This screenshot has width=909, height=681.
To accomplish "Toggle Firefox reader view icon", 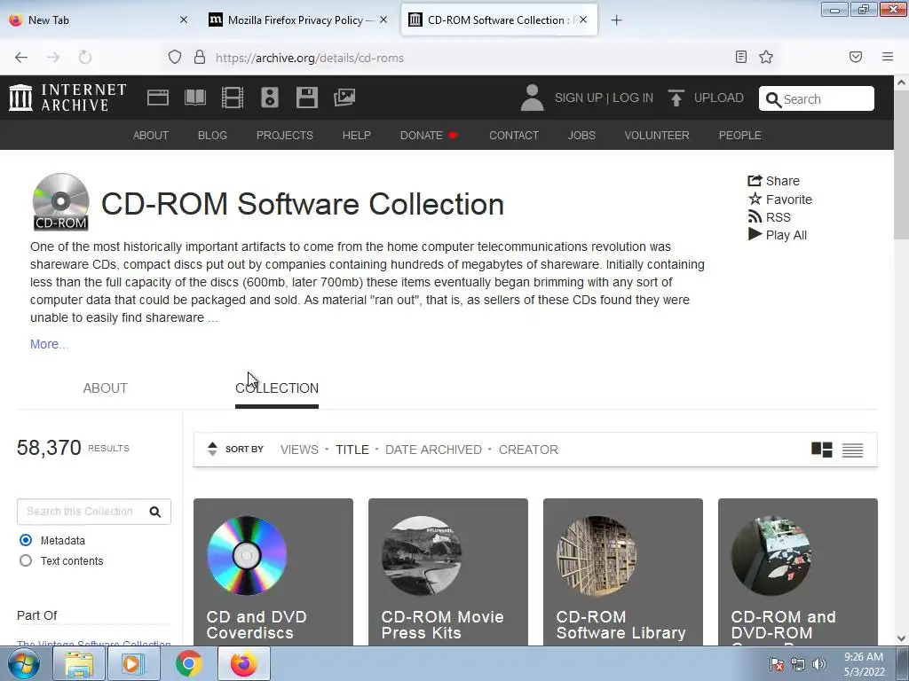I will (740, 57).
